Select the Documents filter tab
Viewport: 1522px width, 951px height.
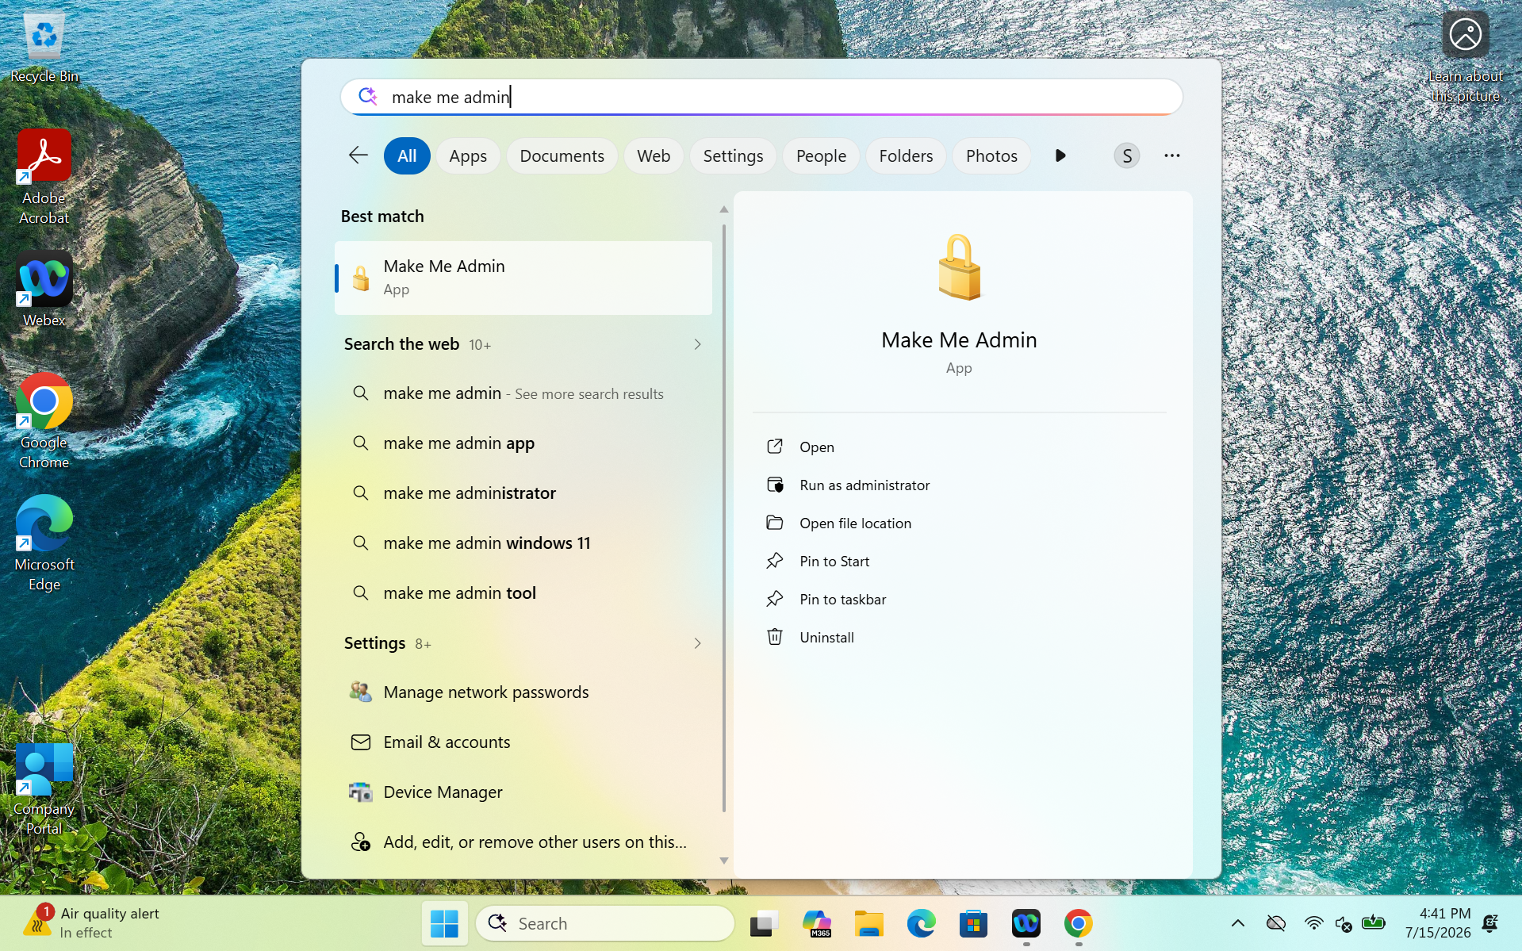562,155
